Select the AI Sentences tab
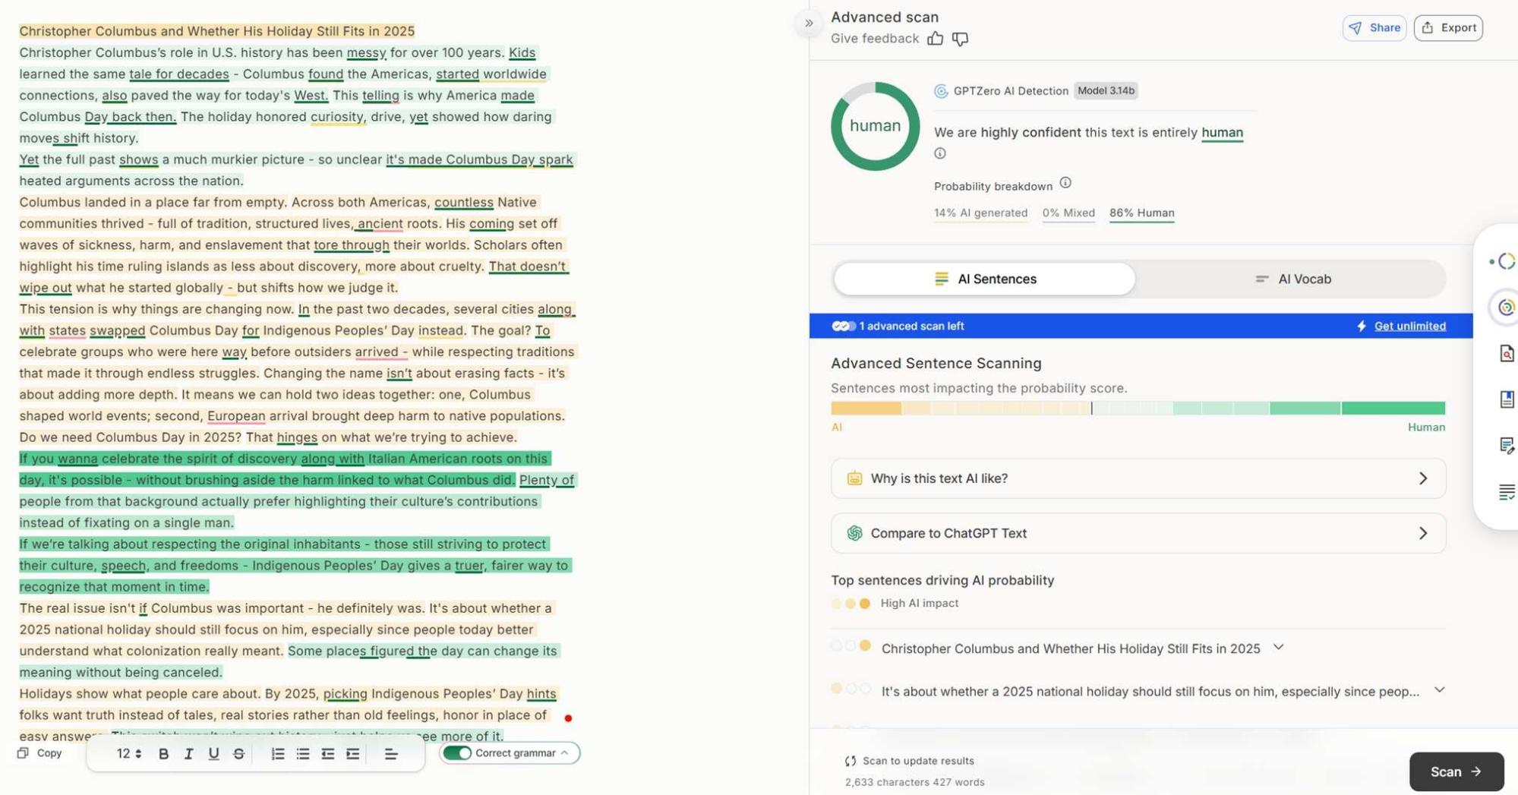The height and width of the screenshot is (795, 1518). [984, 279]
